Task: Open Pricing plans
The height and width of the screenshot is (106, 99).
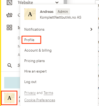Action: click(34, 61)
